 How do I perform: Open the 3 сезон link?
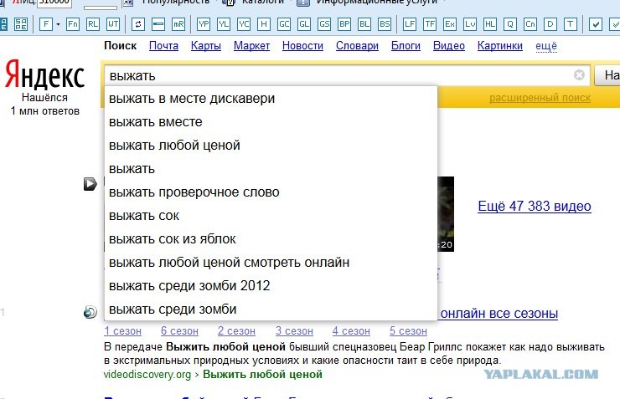pyautogui.click(x=294, y=330)
